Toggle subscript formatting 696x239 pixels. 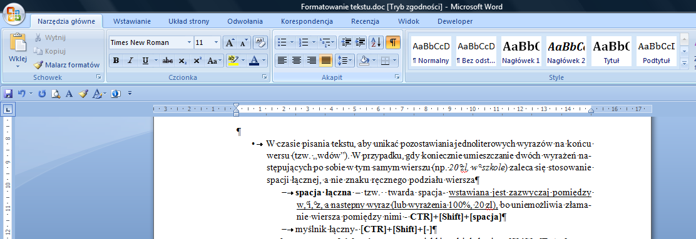tap(182, 61)
